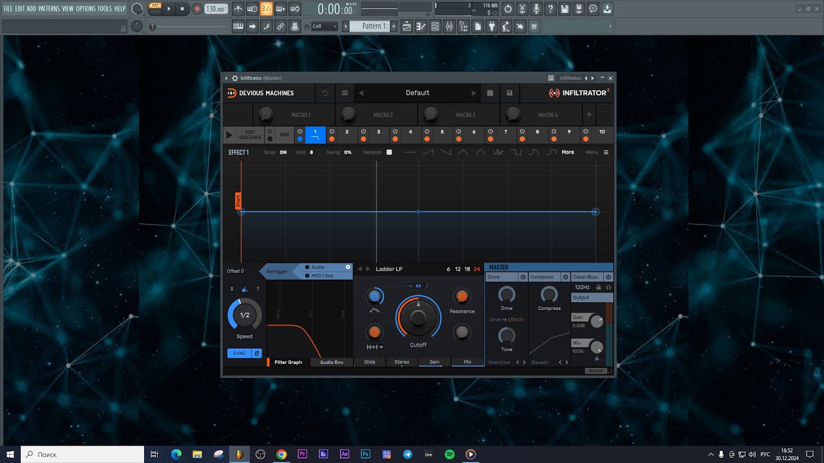Image resolution: width=824 pixels, height=463 pixels.
Task: Click the Retrigger button
Action: point(277,271)
